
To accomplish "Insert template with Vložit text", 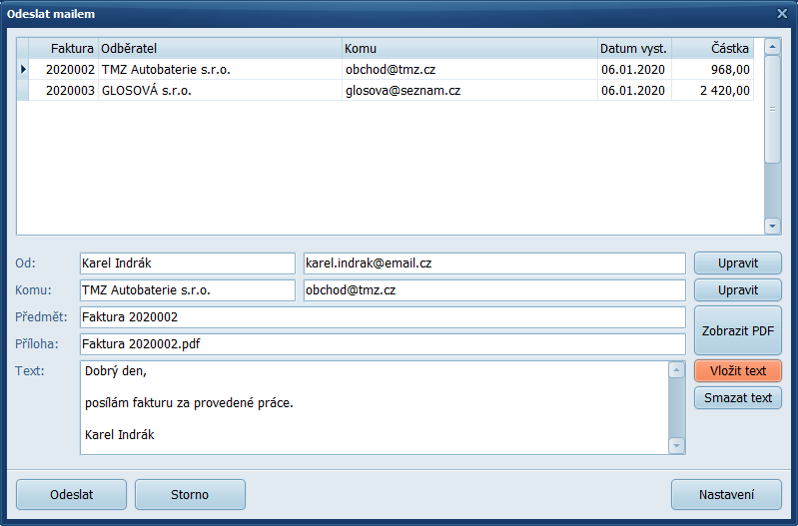I will pos(738,371).
